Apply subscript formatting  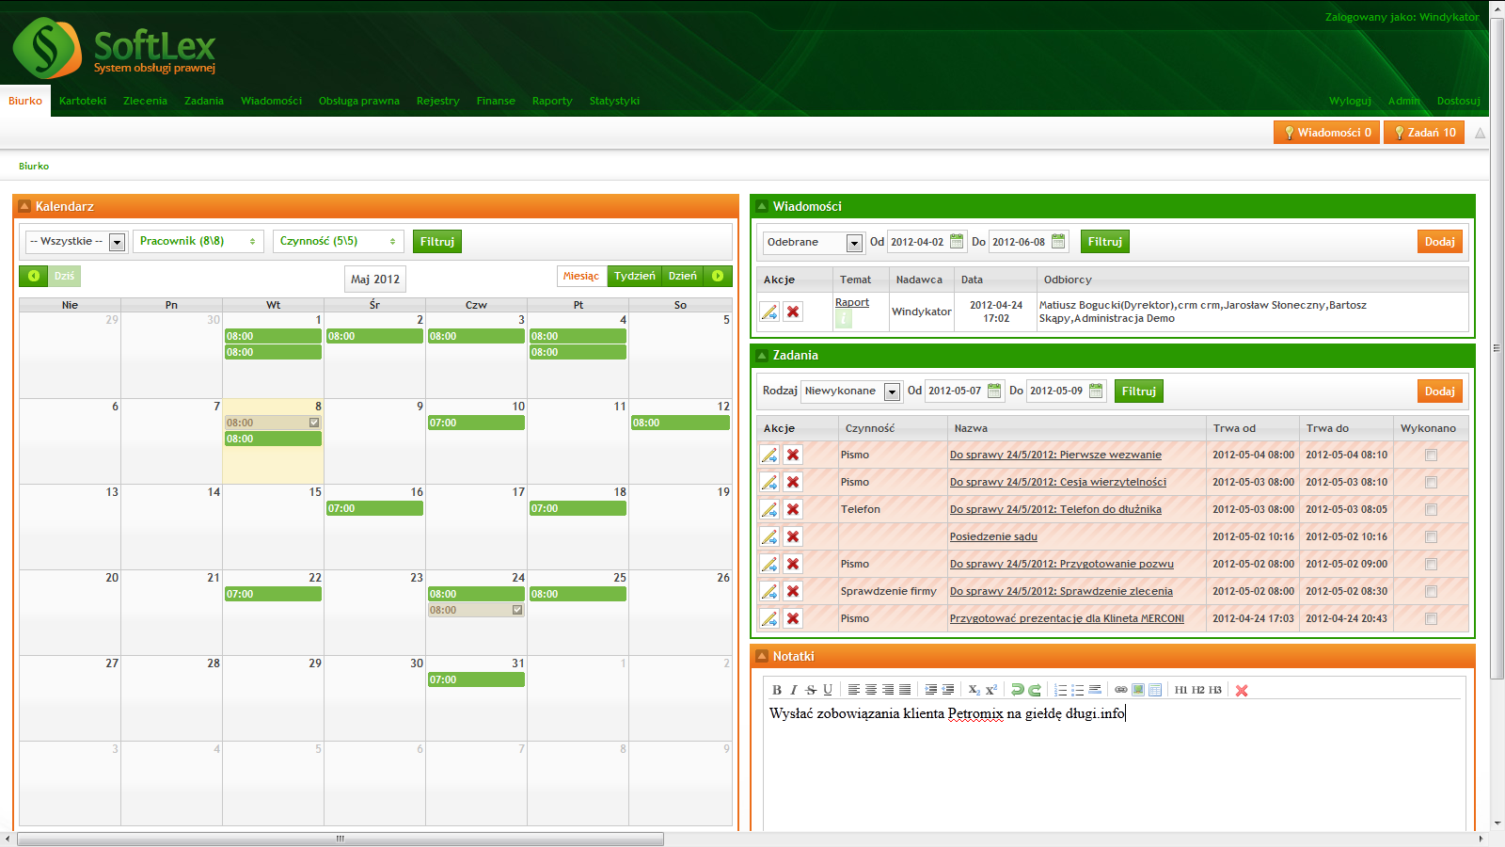(x=974, y=690)
